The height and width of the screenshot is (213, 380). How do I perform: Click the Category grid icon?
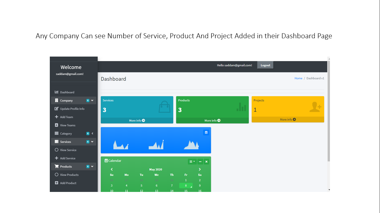56,133
